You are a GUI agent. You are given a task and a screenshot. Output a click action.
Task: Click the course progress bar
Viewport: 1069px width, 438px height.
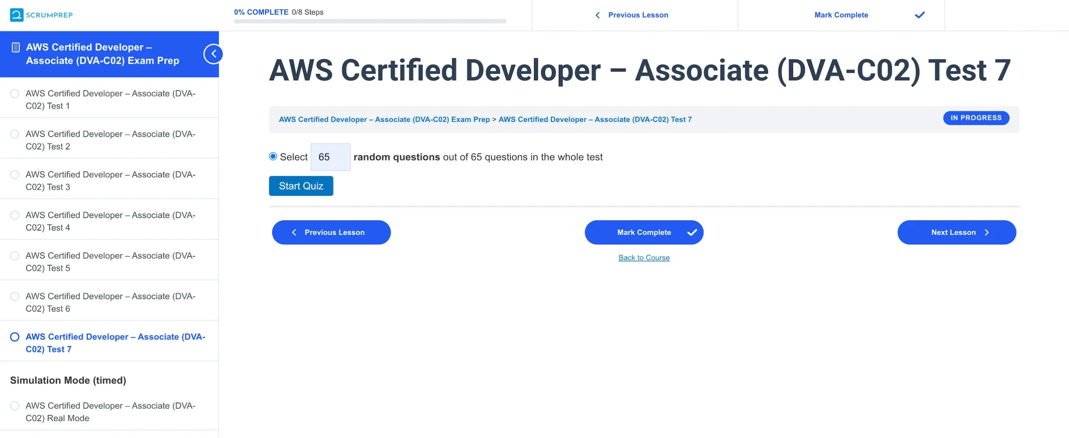pos(370,21)
